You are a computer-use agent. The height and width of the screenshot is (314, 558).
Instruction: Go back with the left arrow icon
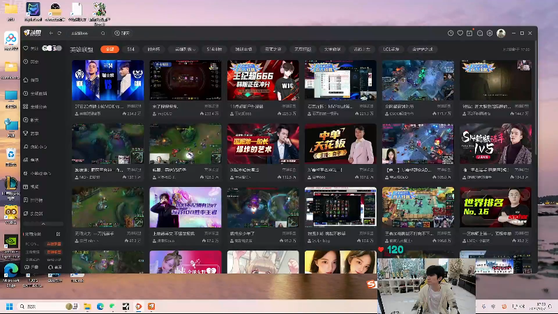tap(51, 33)
